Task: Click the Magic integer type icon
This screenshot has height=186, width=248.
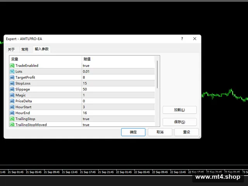Action: pos(12,95)
